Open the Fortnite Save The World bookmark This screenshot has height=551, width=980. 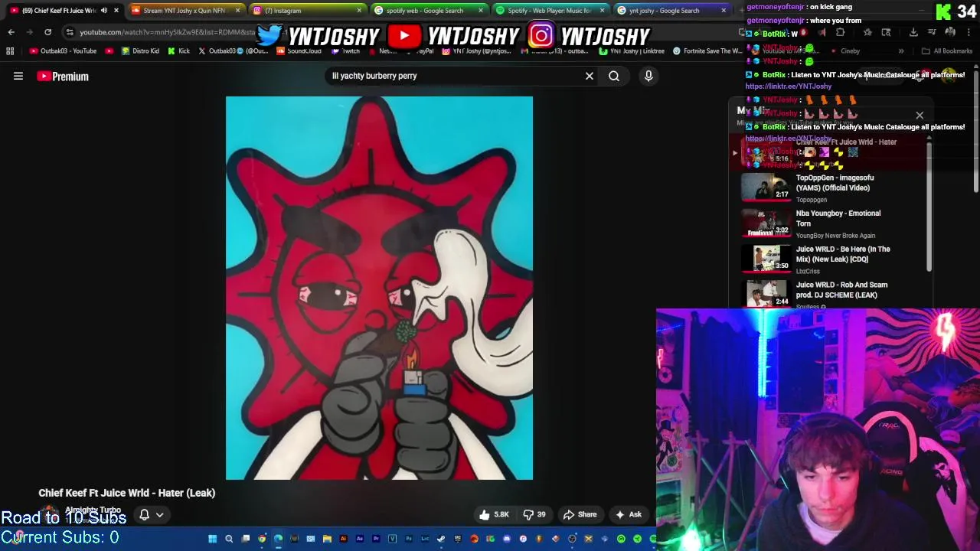[x=707, y=51]
